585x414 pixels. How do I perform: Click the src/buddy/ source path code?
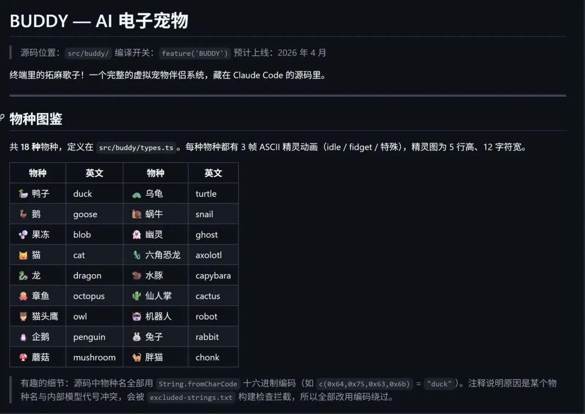pyautogui.click(x=88, y=53)
